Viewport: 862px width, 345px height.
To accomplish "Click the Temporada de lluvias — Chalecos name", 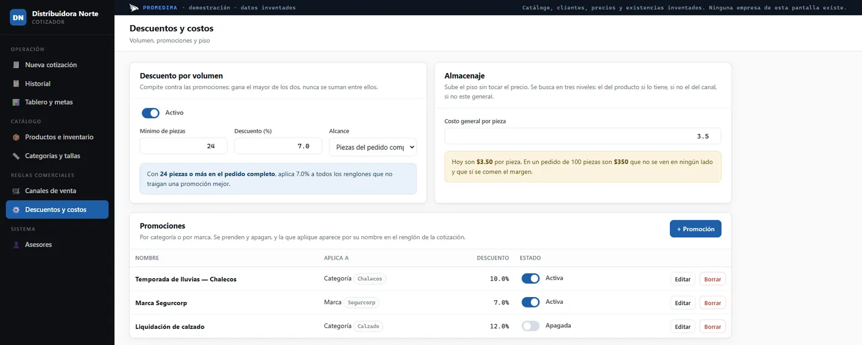I will point(186,279).
